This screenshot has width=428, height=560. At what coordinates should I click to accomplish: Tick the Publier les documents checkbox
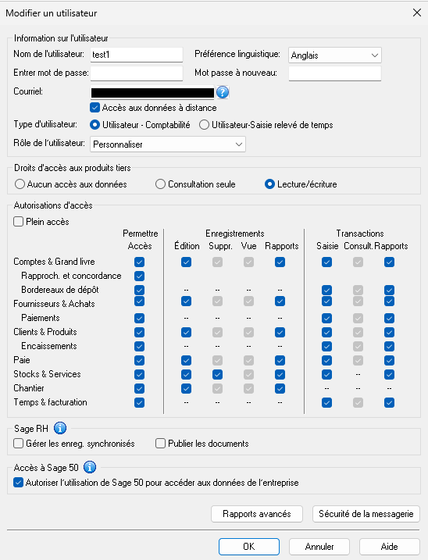160,443
